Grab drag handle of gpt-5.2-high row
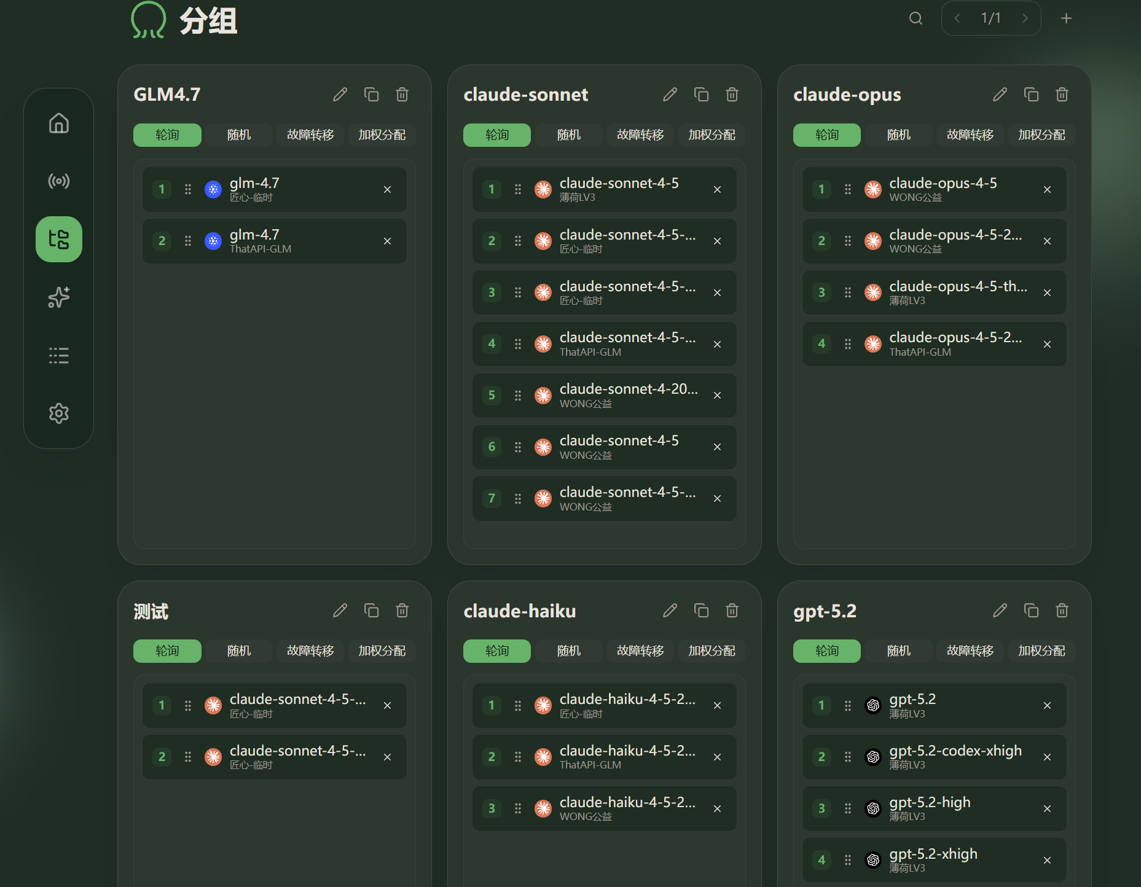The image size is (1141, 887). coord(848,809)
